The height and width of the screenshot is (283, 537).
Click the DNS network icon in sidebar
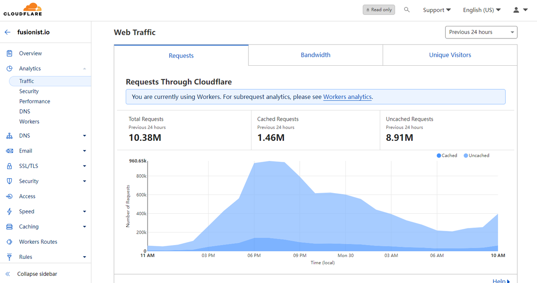(x=9, y=135)
